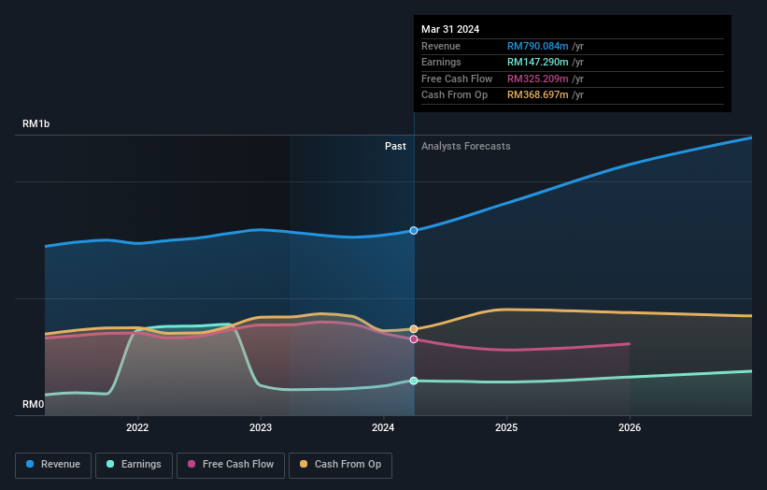Click the blue Revenue marker at Mar 2024
This screenshot has width=767, height=490.
[x=414, y=230]
